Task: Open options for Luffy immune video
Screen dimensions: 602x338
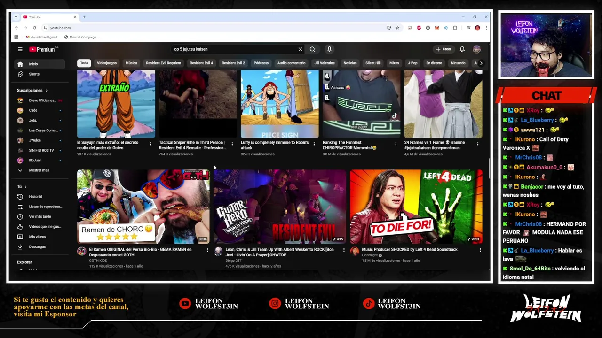Action: tap(314, 145)
